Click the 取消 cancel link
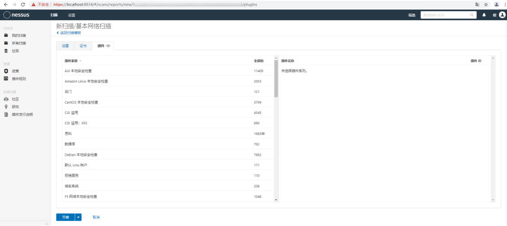The width and height of the screenshot is (507, 226). coord(96,217)
